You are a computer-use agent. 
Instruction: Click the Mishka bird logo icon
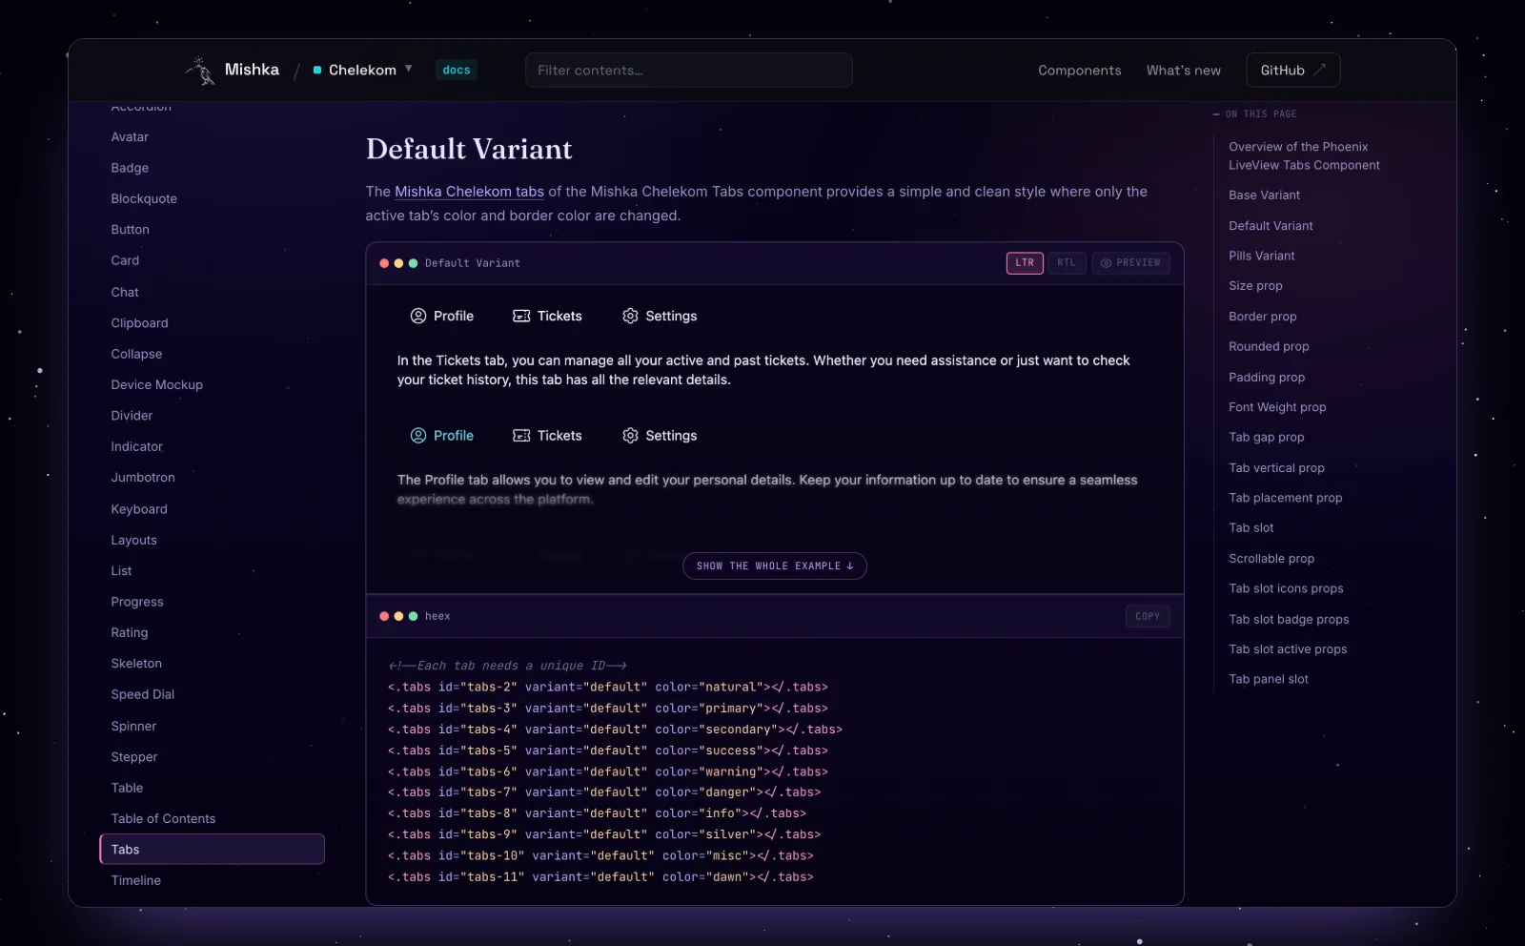(x=200, y=71)
